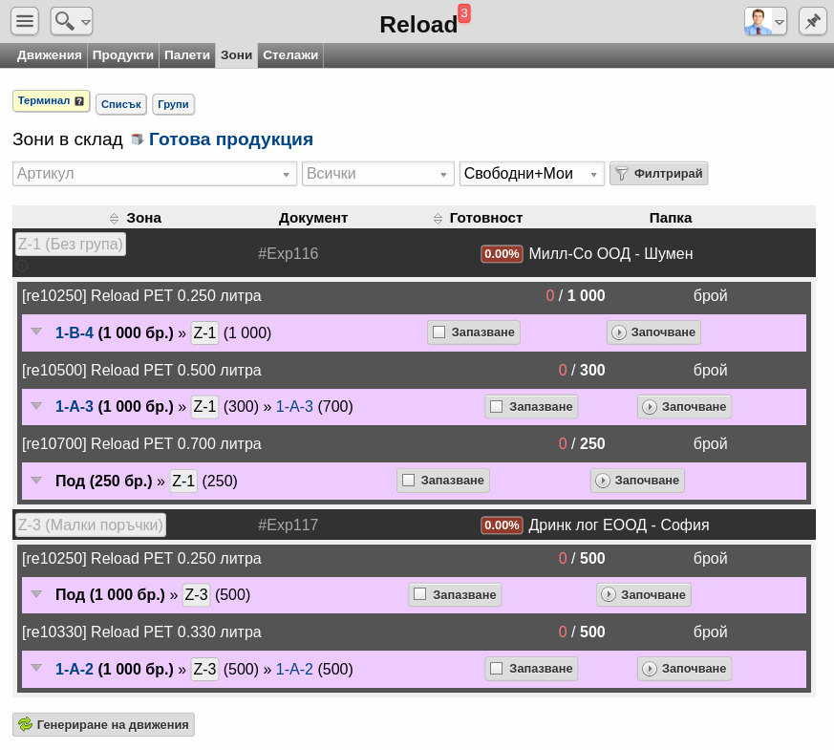Screen dimensions: 834x750
Task: Click 1-A-3 (700) remainder link
Action: click(294, 406)
